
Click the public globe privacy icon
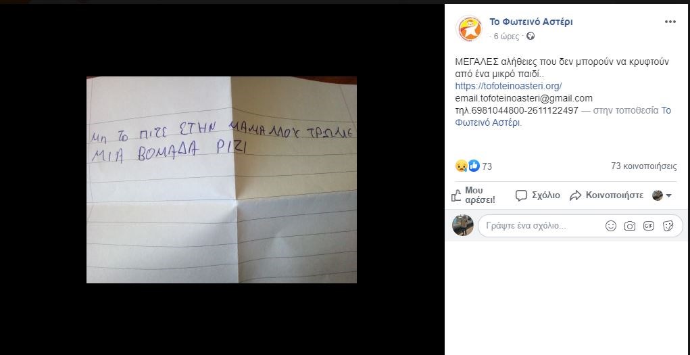tap(531, 36)
